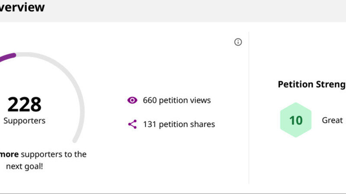Click the number 660 in views stat
The image size is (346, 194).
coord(150,100)
